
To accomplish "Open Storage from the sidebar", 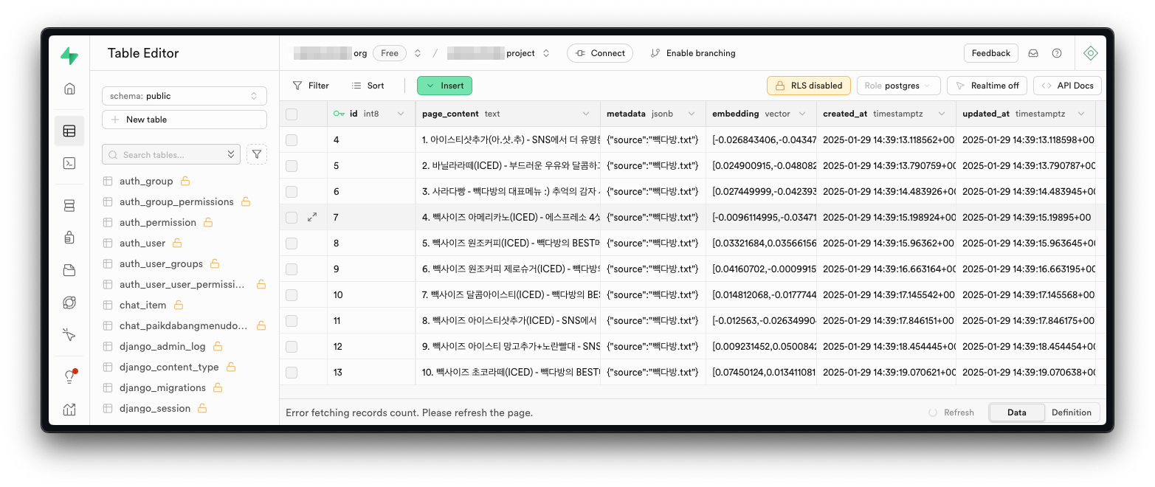I will pyautogui.click(x=69, y=269).
